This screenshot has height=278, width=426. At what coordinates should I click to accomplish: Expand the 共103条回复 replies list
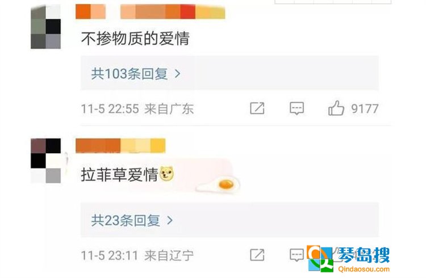(x=229, y=73)
